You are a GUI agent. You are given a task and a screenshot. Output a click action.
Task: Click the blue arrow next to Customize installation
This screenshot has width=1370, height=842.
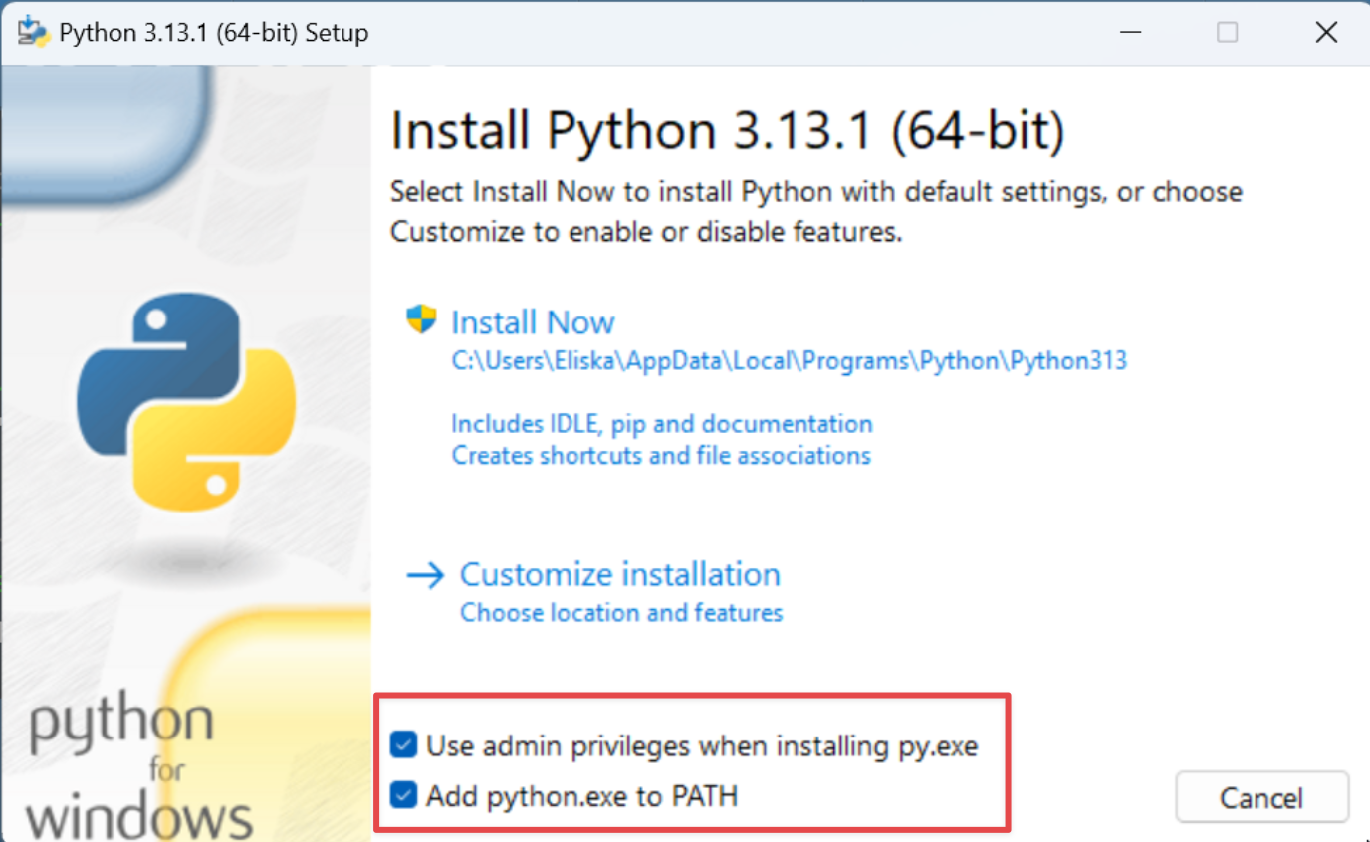coord(425,574)
